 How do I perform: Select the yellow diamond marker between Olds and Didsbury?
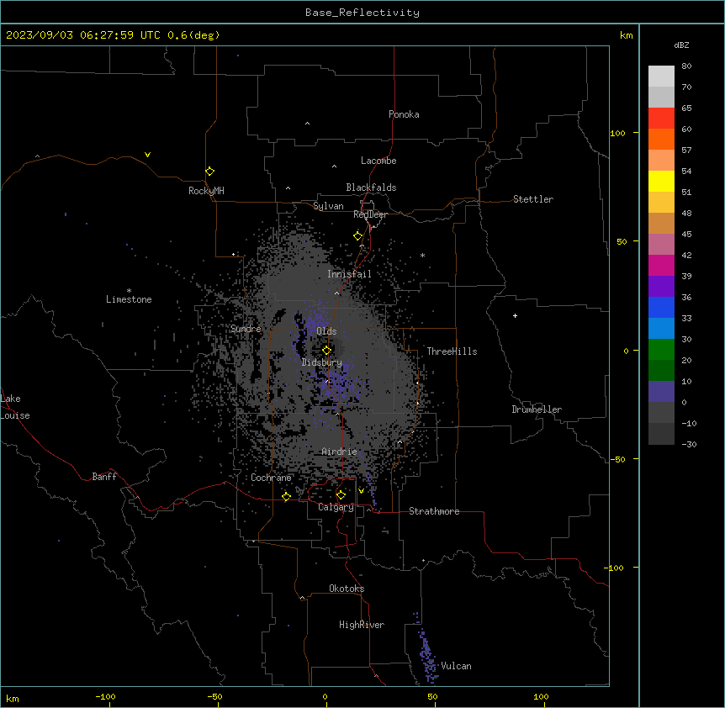pyautogui.click(x=326, y=350)
